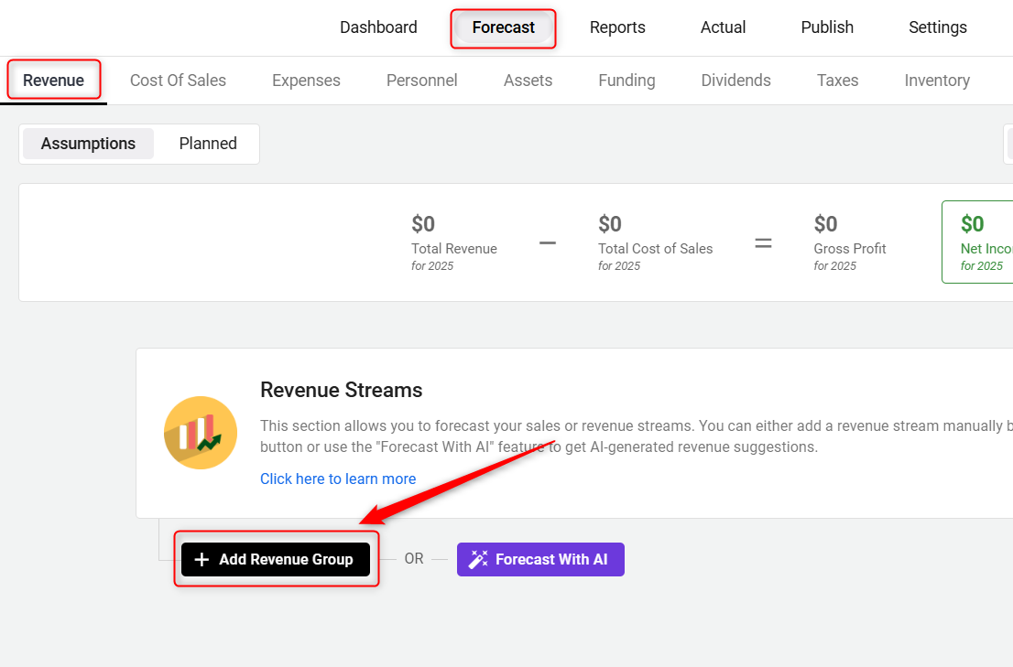The image size is (1013, 667).
Task: Go to the Assets sub-tab
Action: 528,80
